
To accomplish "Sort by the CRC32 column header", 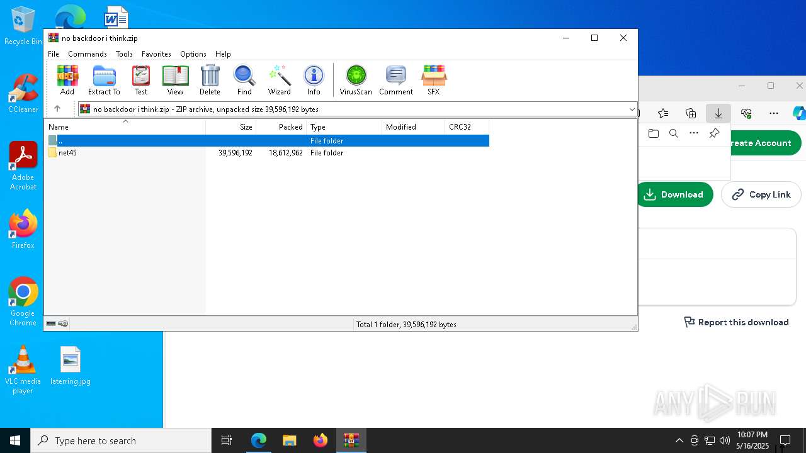I will 467,127.
